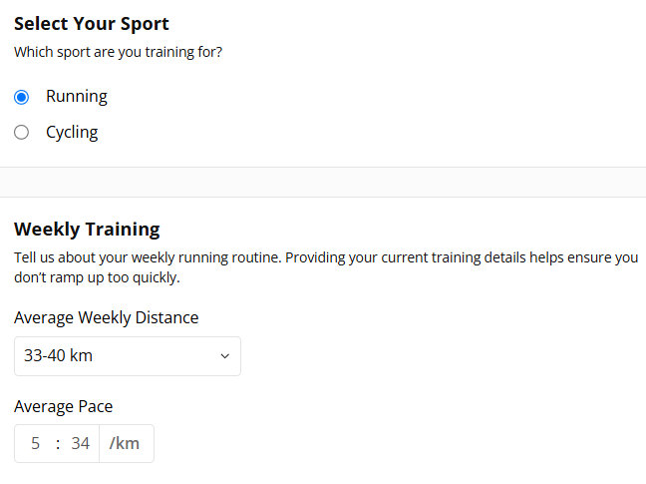The height and width of the screenshot is (484, 646).
Task: Click the /km unit label
Action: (x=125, y=444)
